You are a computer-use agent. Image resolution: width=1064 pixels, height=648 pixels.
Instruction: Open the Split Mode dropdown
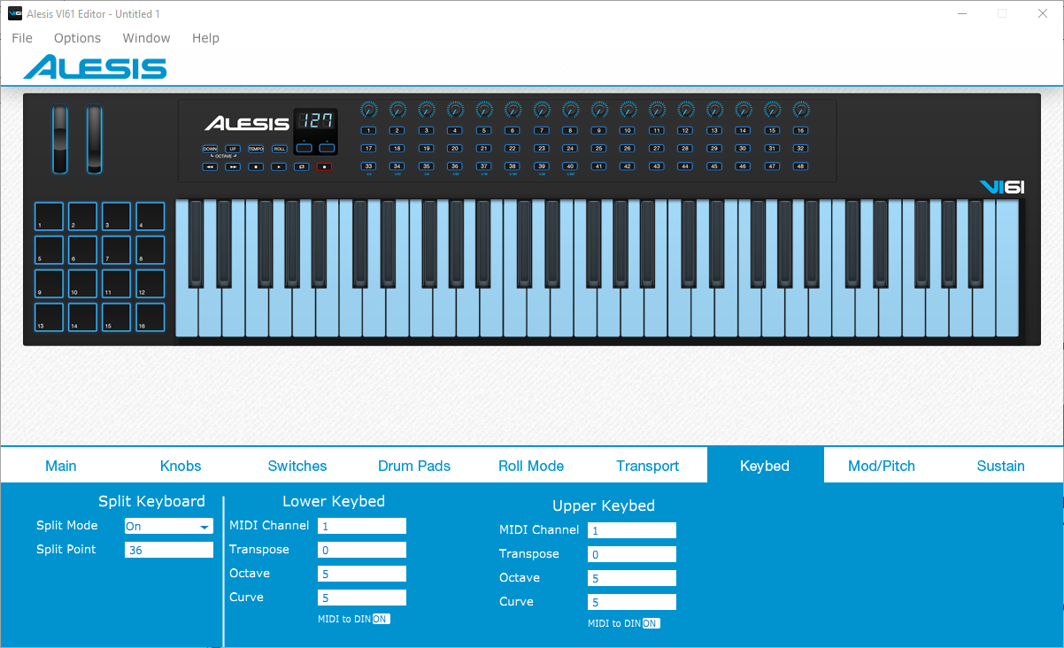(x=169, y=526)
